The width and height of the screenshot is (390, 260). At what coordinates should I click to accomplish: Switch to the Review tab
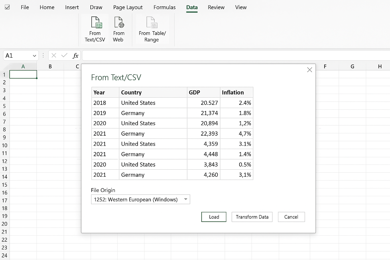coord(216,7)
